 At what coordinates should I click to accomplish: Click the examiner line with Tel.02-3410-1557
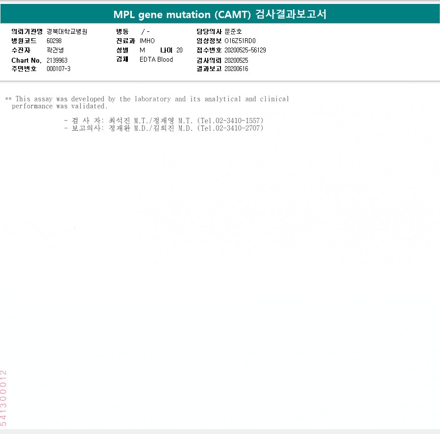(x=164, y=121)
